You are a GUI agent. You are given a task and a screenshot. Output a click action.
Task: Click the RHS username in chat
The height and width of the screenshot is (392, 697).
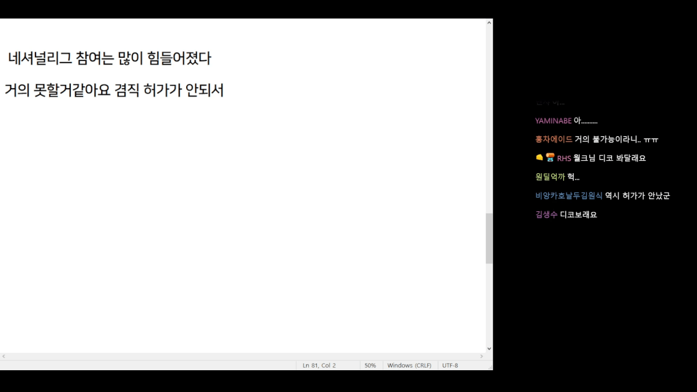(x=564, y=158)
